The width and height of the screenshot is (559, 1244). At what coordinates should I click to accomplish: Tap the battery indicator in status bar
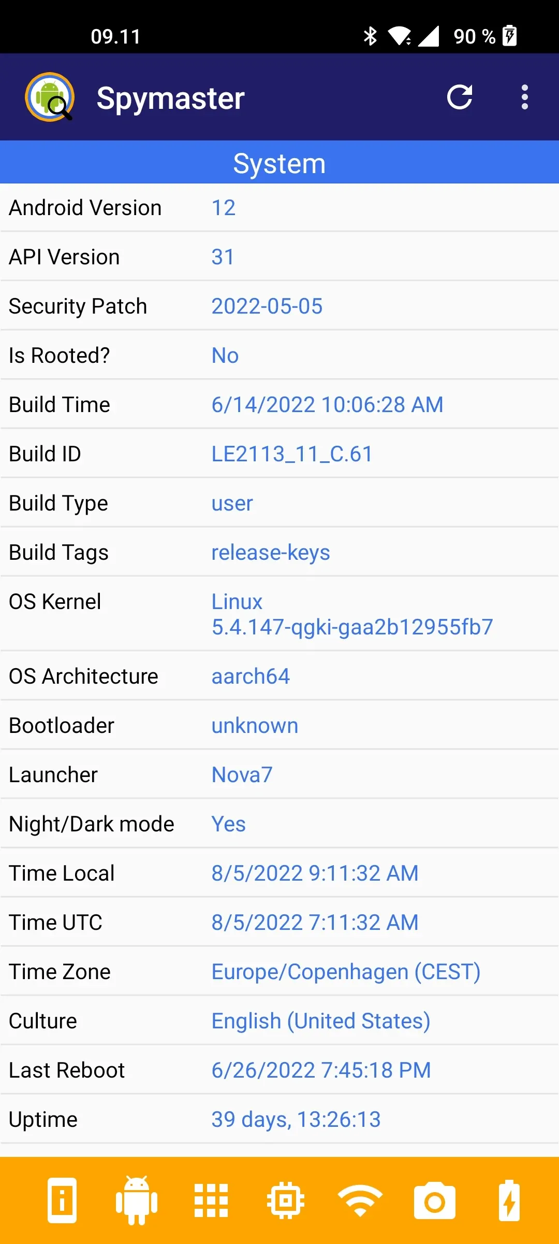[510, 36]
